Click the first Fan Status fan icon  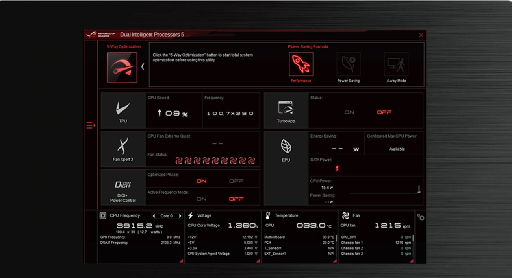tap(179, 160)
